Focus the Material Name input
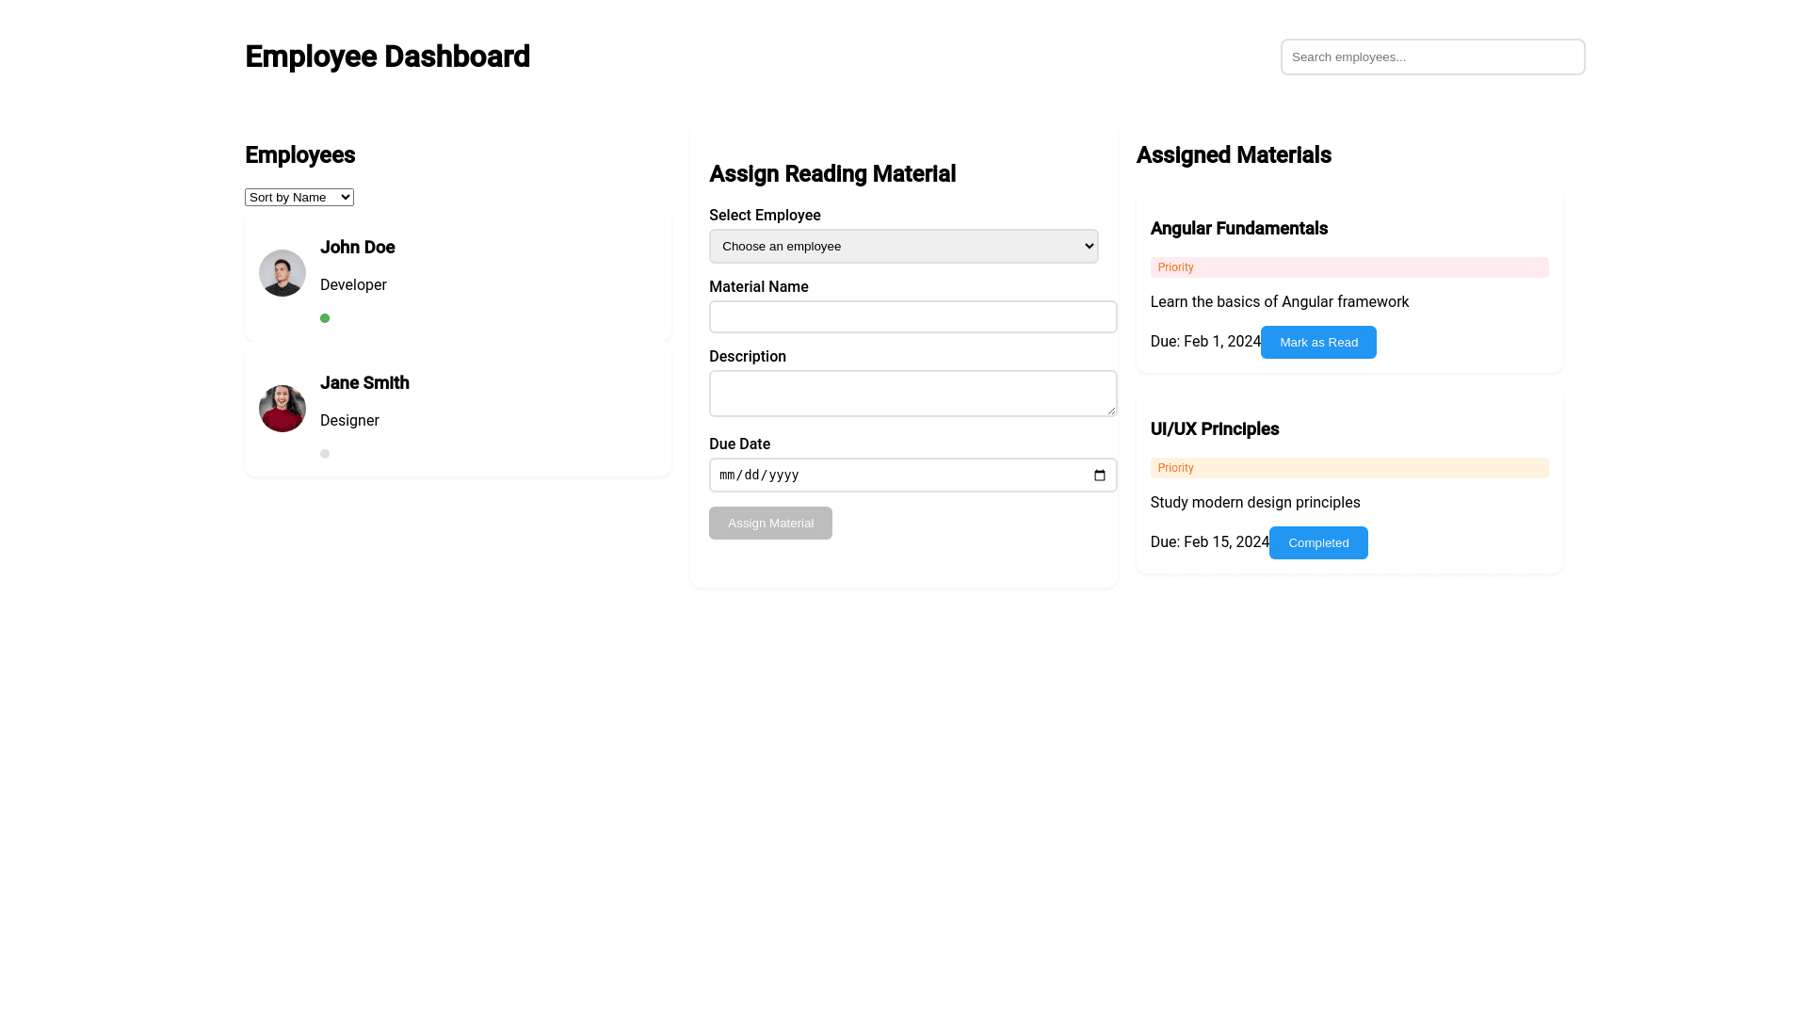This screenshot has width=1808, height=1017. pyautogui.click(x=912, y=317)
